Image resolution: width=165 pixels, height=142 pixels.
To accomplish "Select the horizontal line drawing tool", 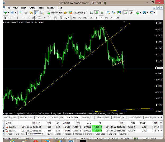I will tap(23, 18).
